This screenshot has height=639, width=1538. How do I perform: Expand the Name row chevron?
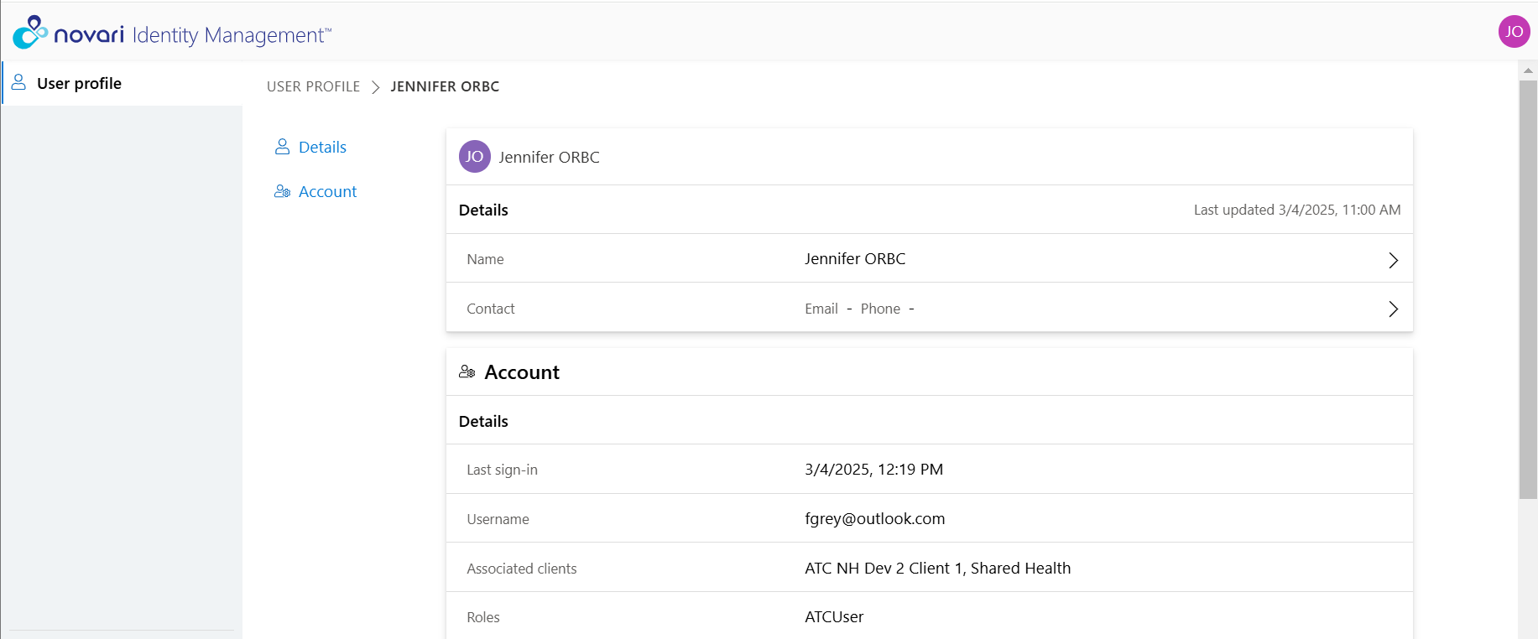tap(1393, 260)
